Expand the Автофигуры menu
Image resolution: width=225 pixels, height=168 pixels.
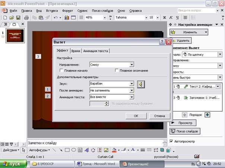(39, 150)
